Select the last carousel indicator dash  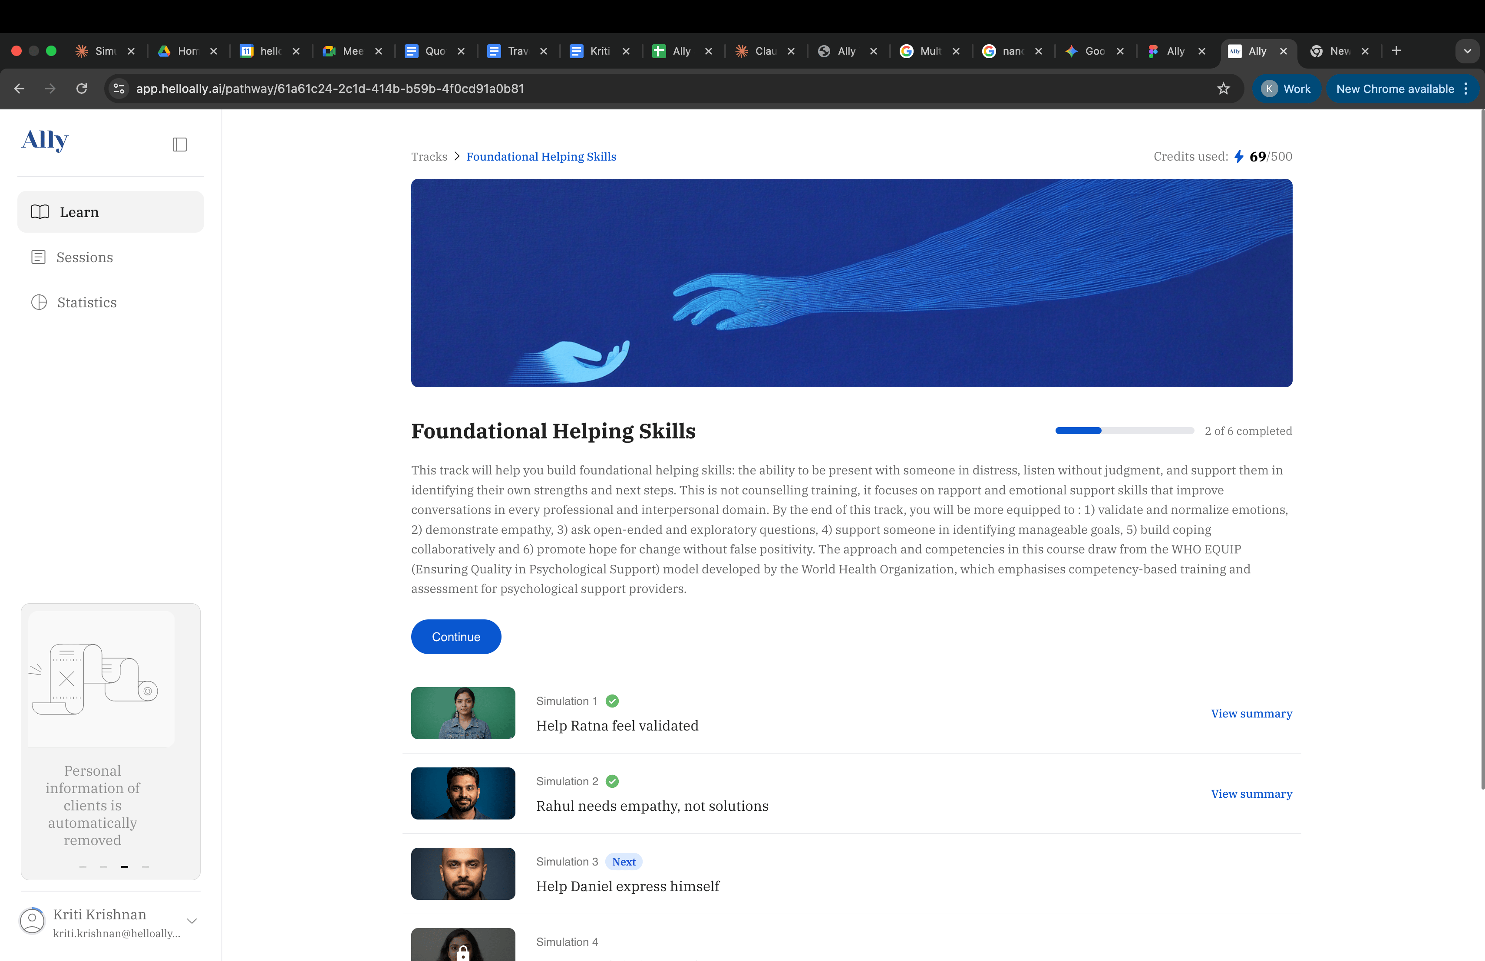tap(145, 867)
